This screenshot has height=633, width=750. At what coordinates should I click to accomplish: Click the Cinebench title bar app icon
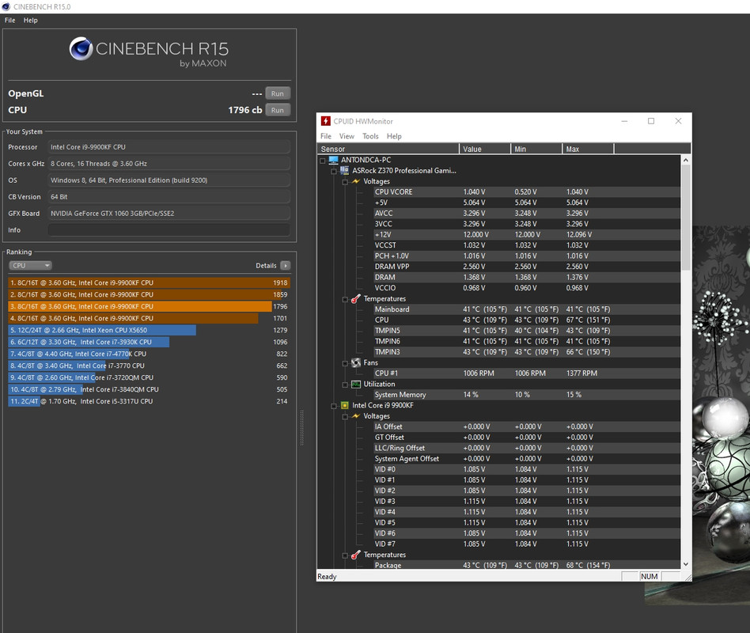(6, 6)
